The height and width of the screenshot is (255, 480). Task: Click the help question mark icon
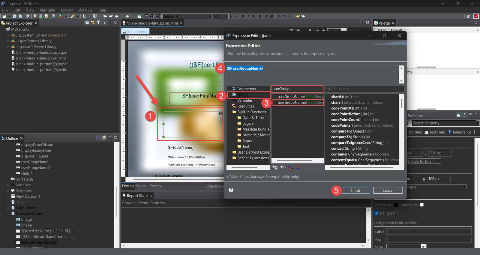(231, 190)
